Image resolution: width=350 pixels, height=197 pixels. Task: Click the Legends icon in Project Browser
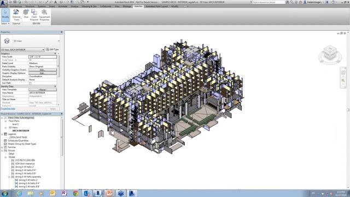click(5, 134)
